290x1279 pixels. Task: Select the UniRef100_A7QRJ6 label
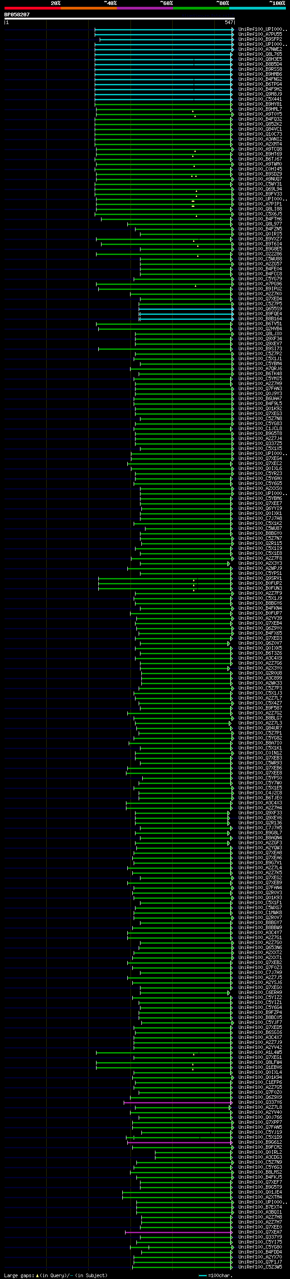coord(260,368)
